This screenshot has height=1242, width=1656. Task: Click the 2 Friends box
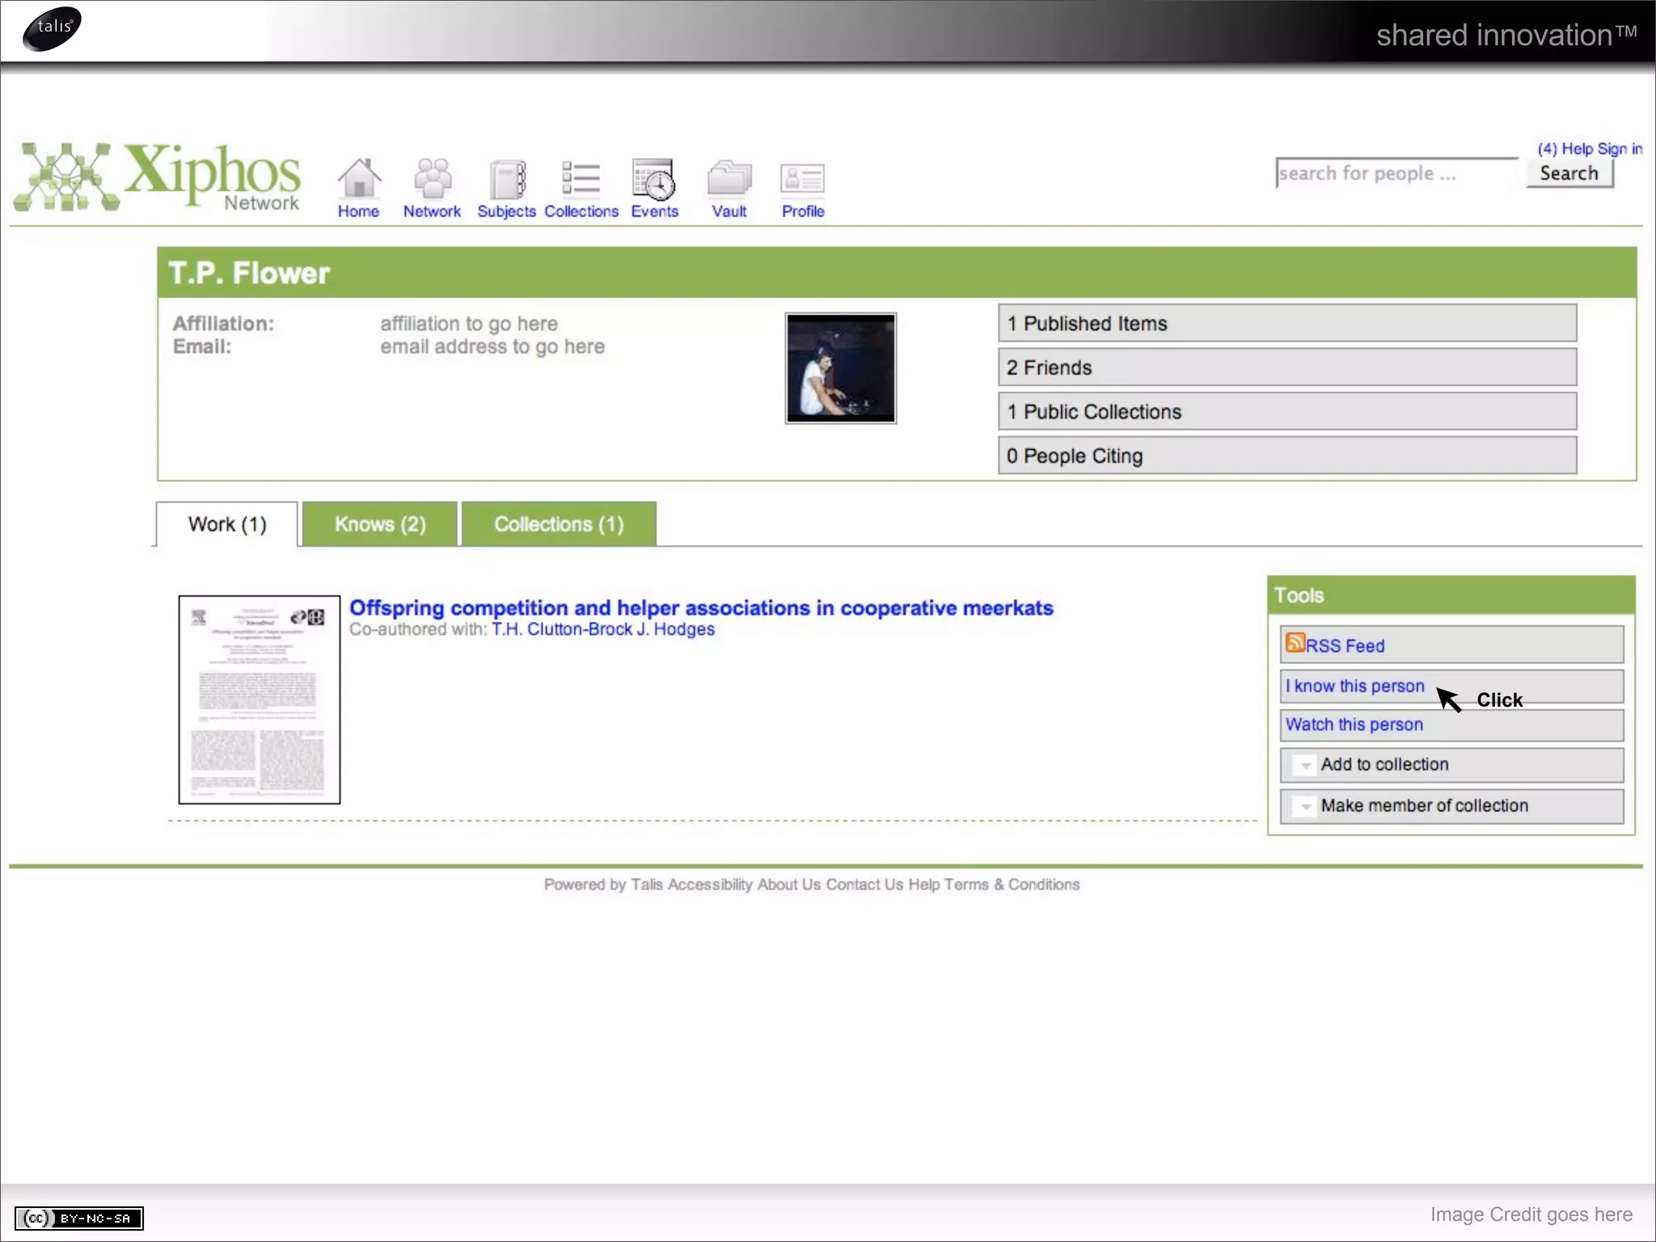click(x=1287, y=368)
